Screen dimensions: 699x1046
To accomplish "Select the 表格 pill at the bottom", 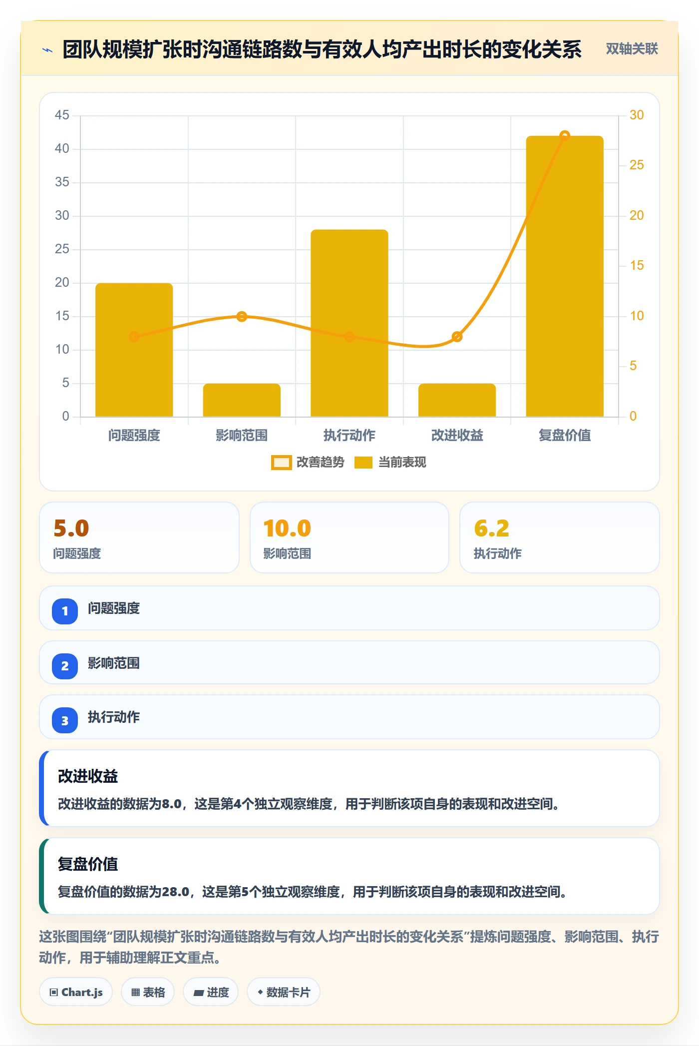I will pos(148,992).
